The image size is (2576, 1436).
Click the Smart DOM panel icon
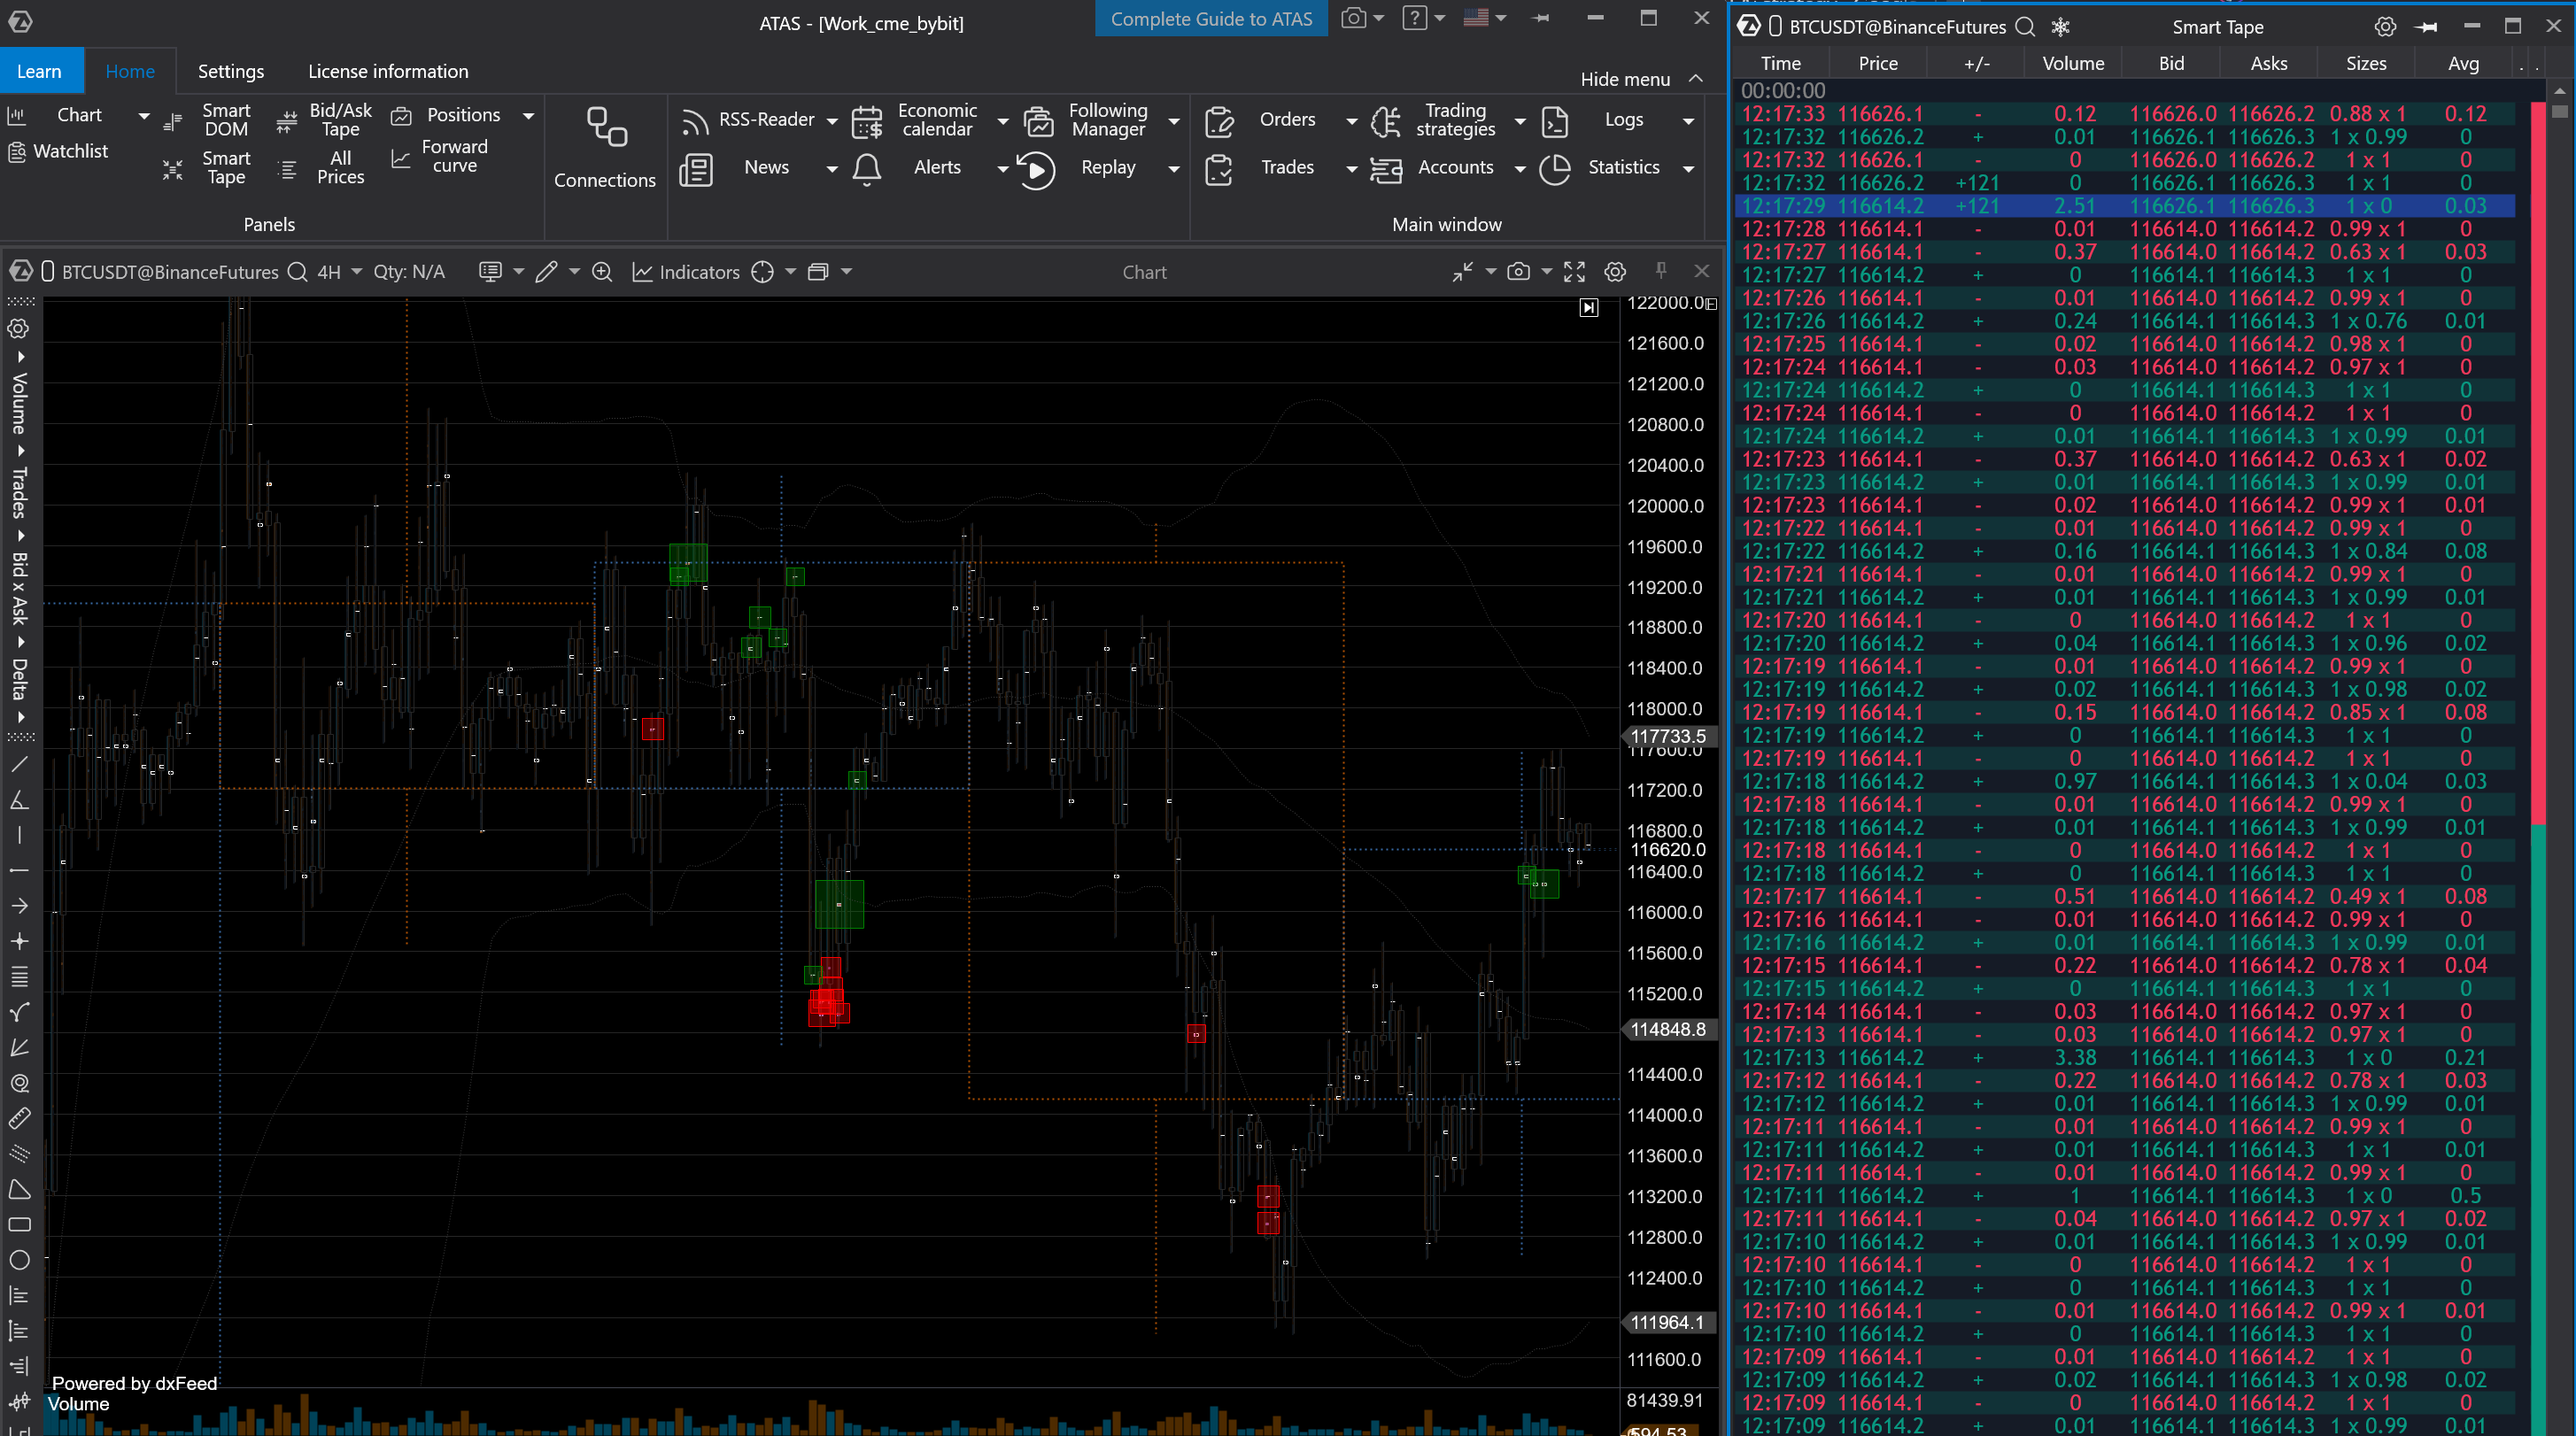click(173, 121)
